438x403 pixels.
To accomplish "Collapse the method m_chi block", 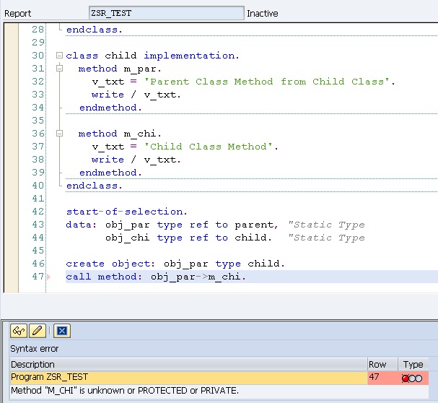I will click(58, 134).
